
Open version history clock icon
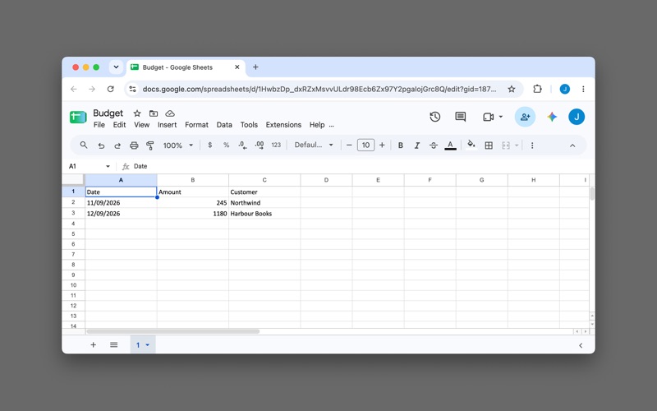[x=435, y=117]
